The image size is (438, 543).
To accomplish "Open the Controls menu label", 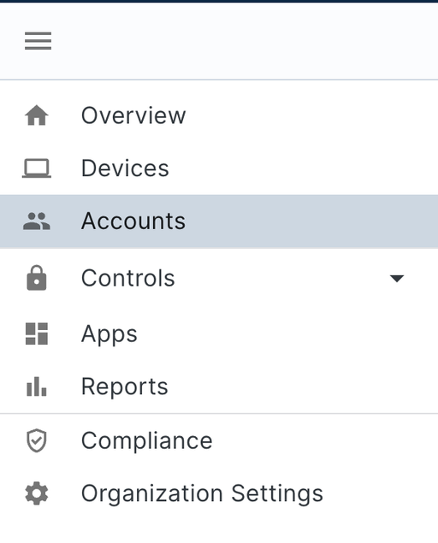I will 127,278.
